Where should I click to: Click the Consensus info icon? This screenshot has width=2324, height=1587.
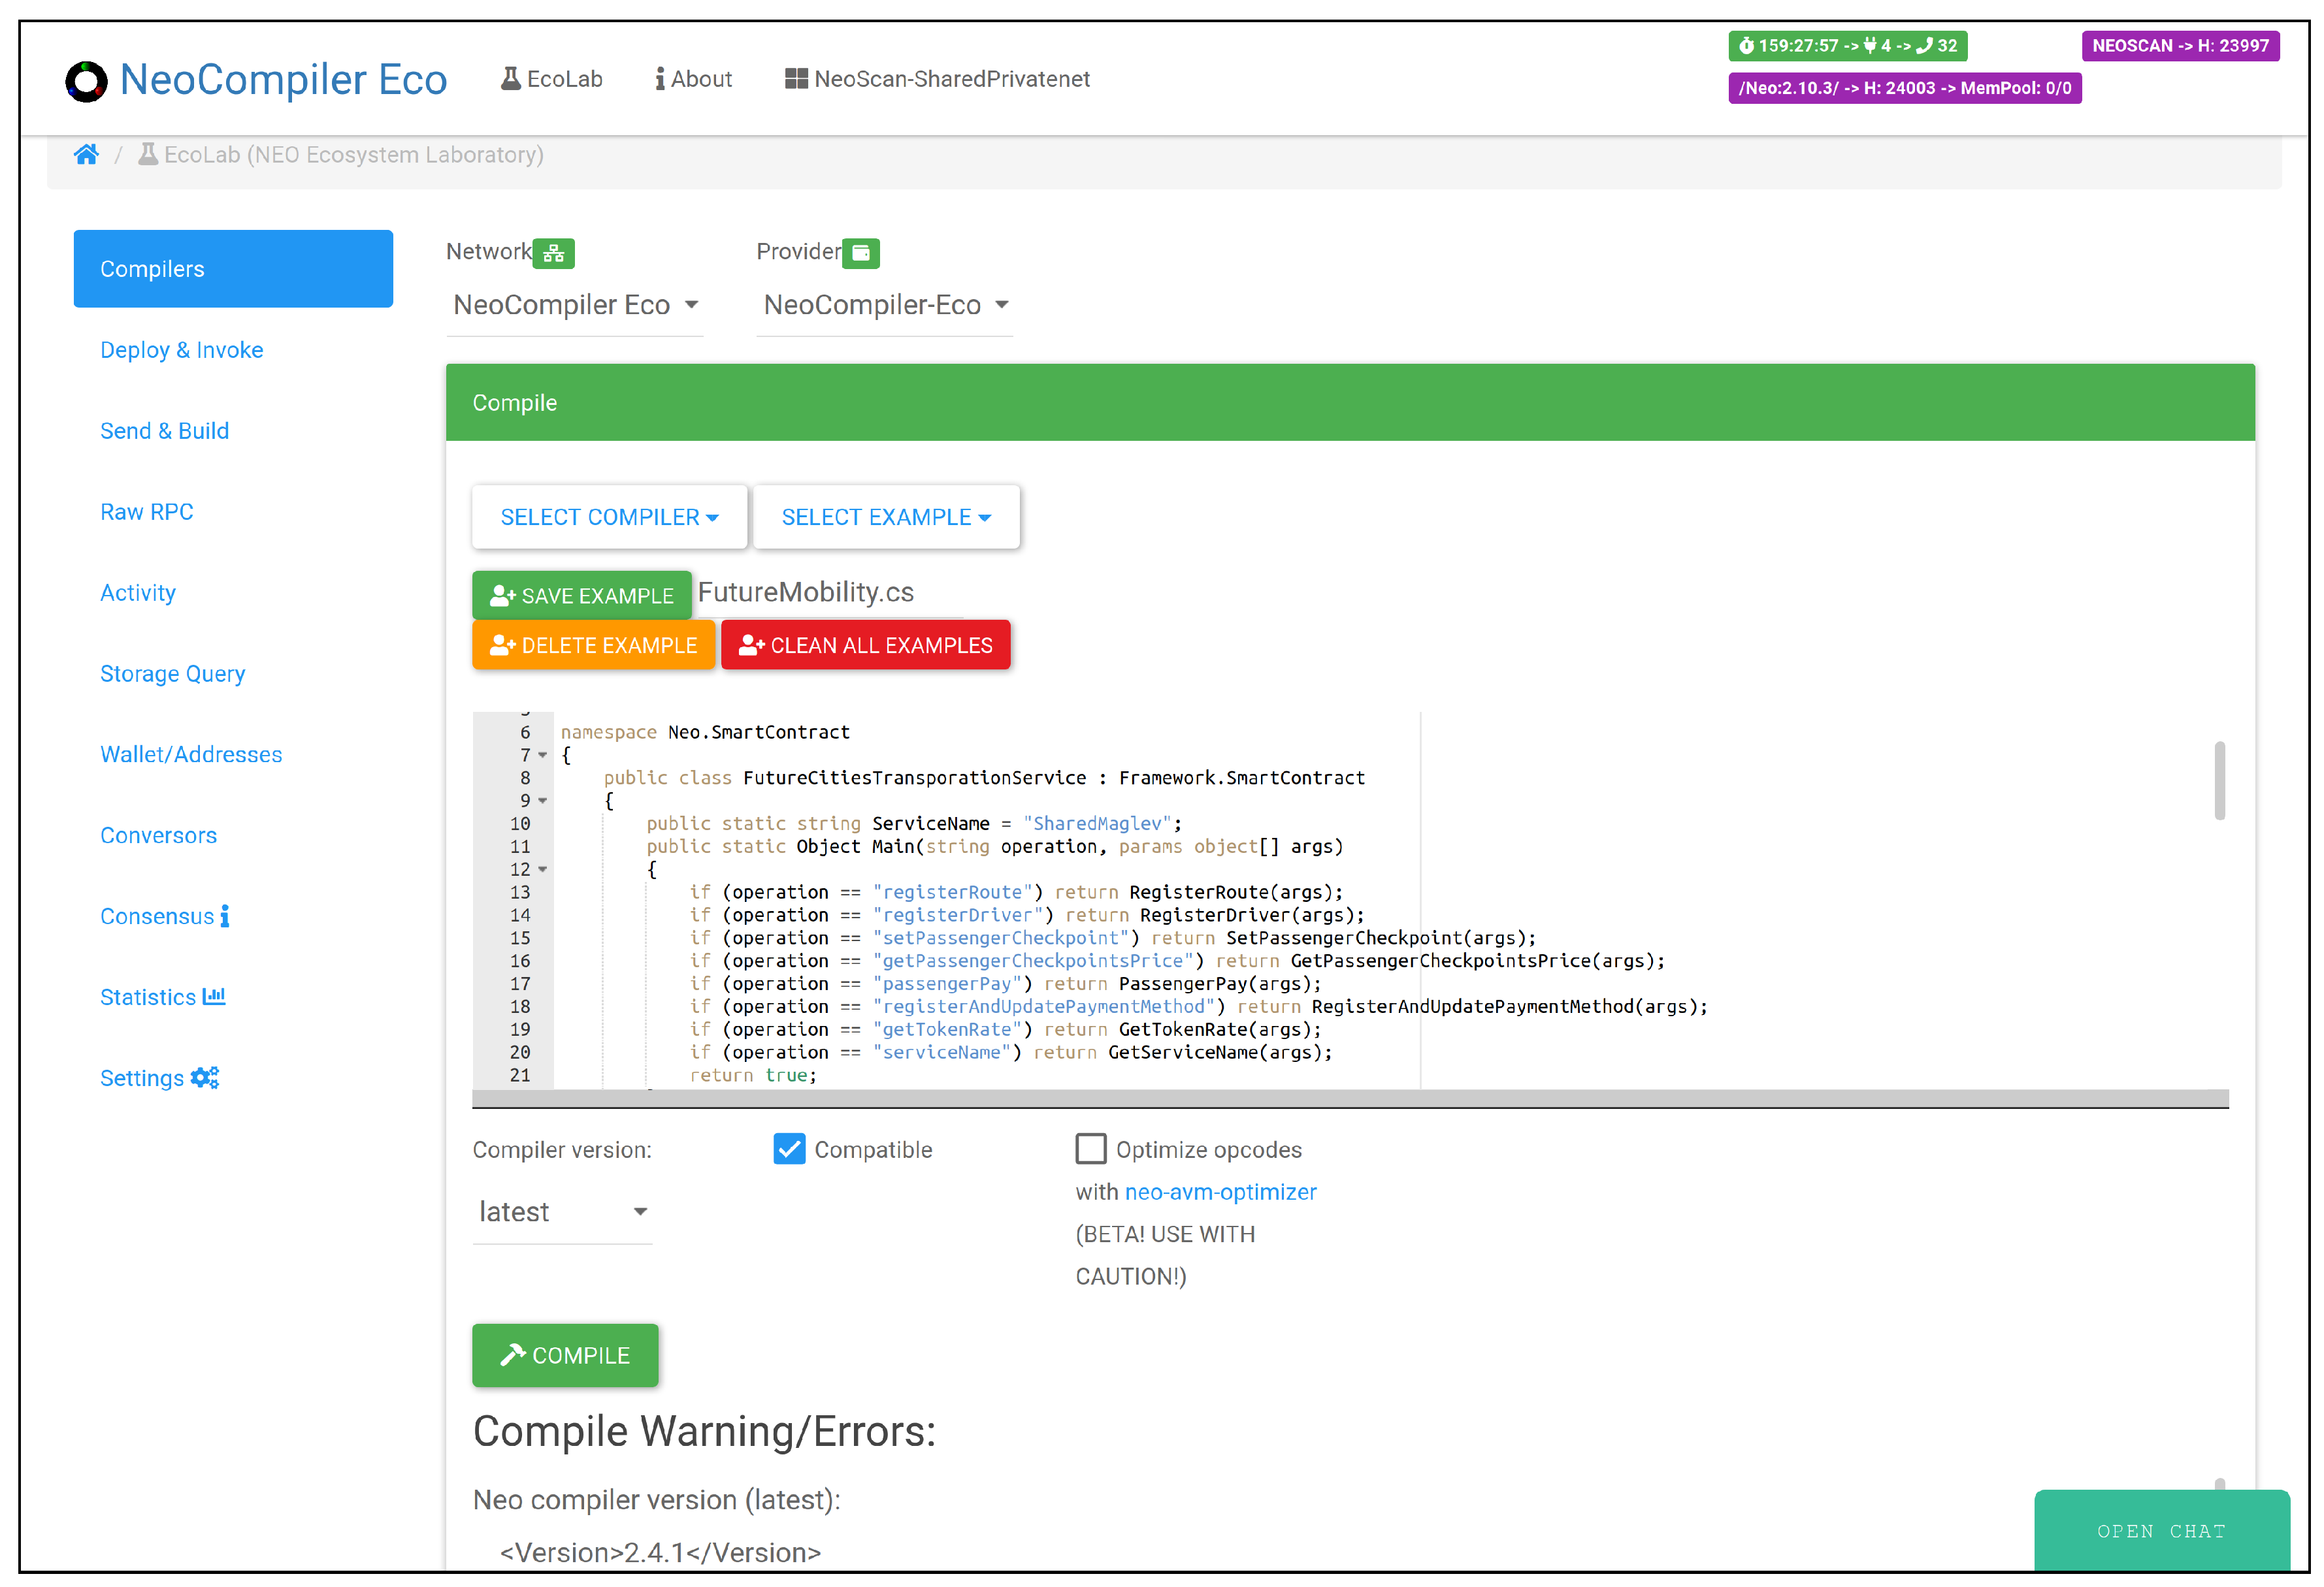225,916
